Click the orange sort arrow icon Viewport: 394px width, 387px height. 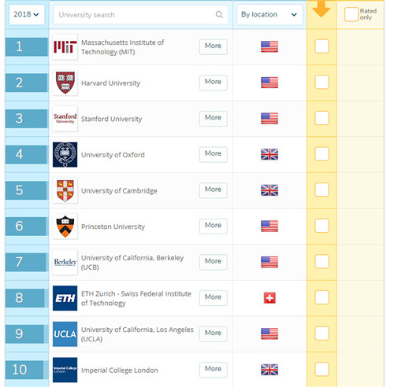click(322, 9)
